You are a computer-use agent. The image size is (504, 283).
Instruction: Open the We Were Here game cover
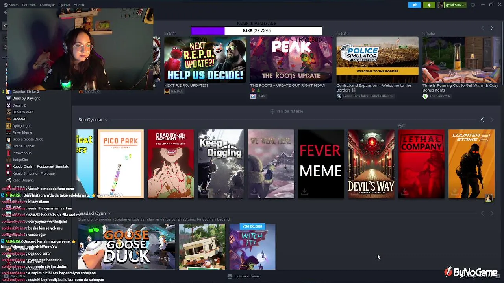(271, 164)
